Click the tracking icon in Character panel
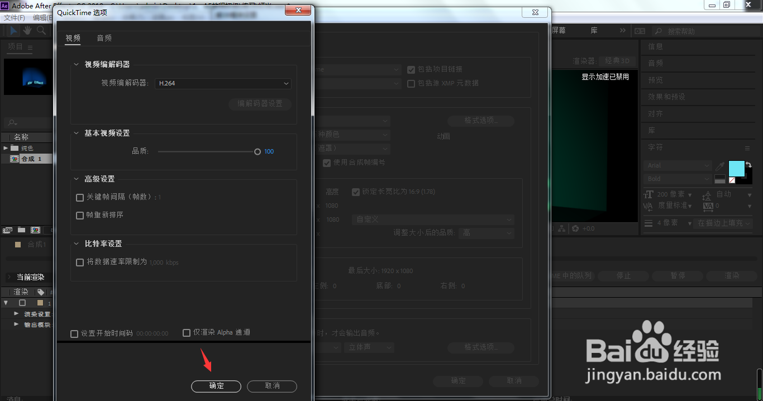This screenshot has width=763, height=401. click(708, 206)
